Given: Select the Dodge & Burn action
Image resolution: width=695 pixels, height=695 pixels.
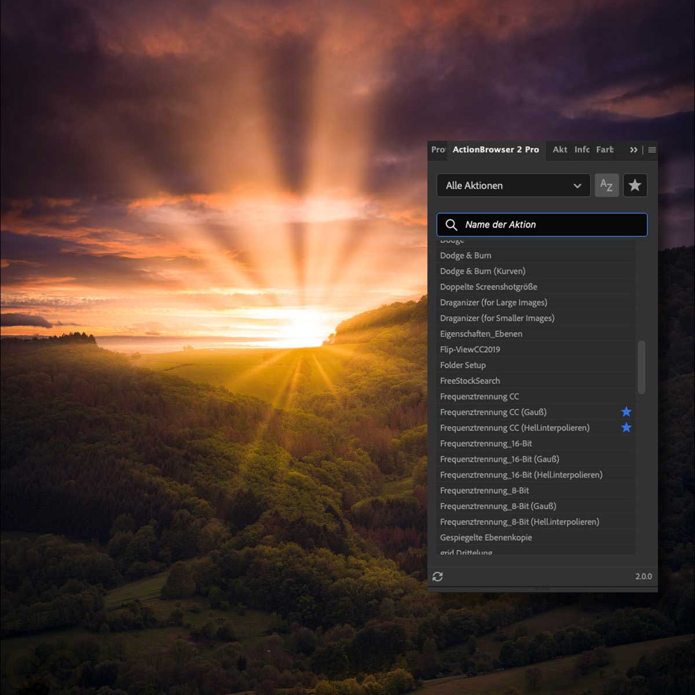Looking at the screenshot, I should coord(536,255).
